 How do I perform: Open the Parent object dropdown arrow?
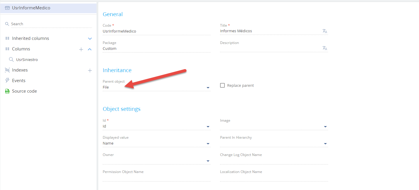(208, 88)
